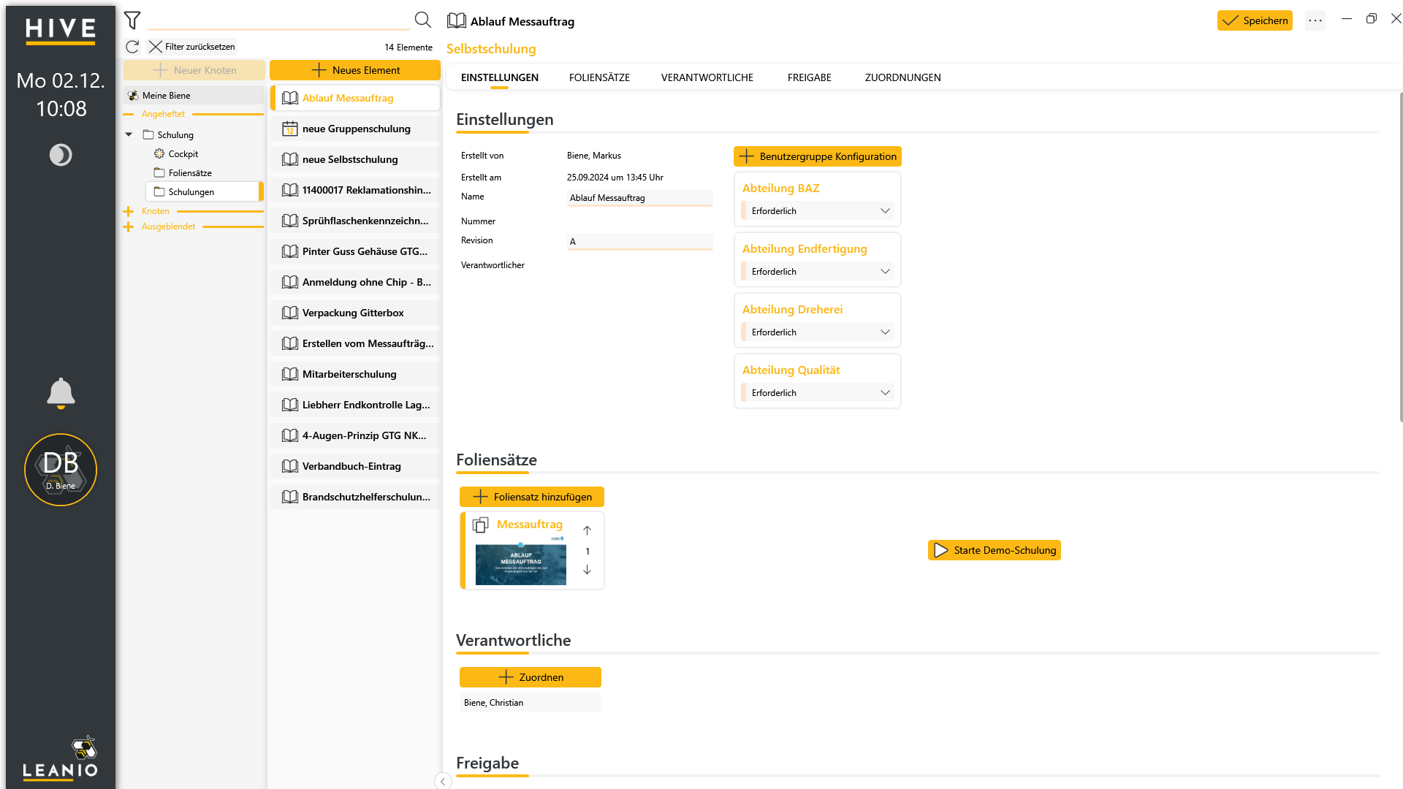Move Messauftrag slide set down
Viewport: 1403px width, 789px height.
[587, 570]
